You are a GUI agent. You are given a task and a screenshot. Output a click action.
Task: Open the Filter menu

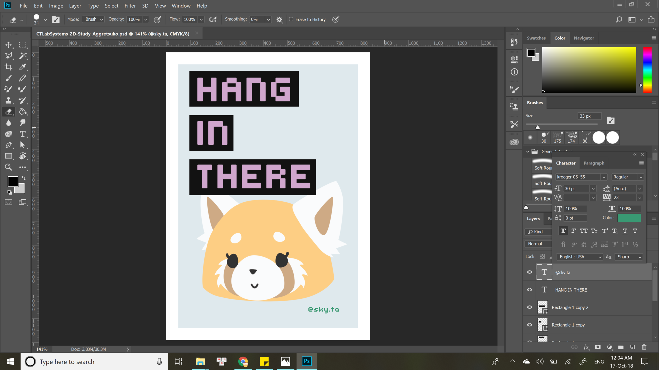click(x=130, y=6)
